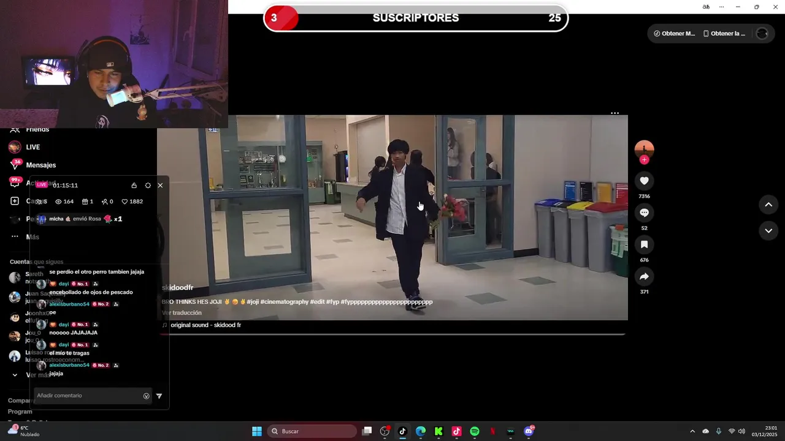Open the emoji picker in comment box
This screenshot has width=785, height=441.
(x=146, y=396)
